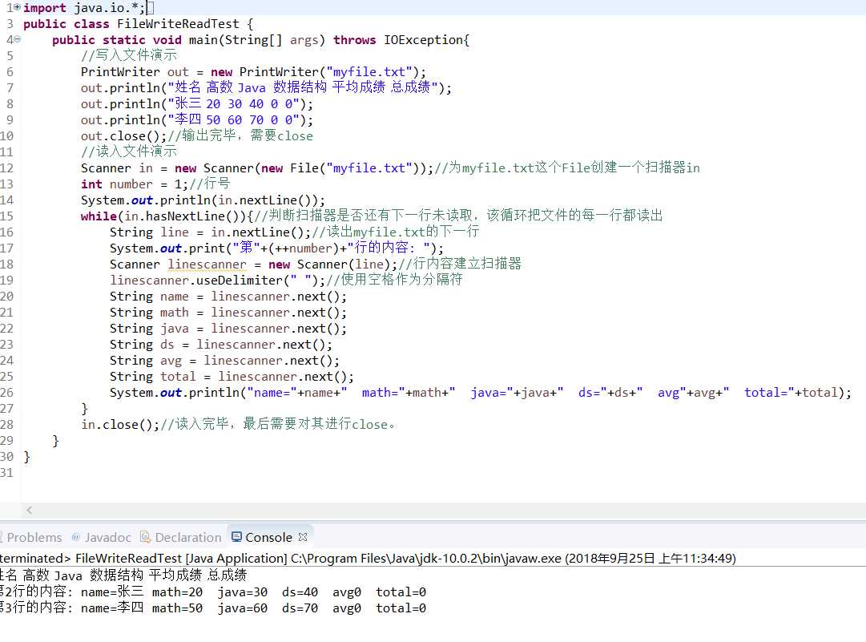
Task: Click the FileWriteReadTest class name on line 3
Action: (178, 24)
